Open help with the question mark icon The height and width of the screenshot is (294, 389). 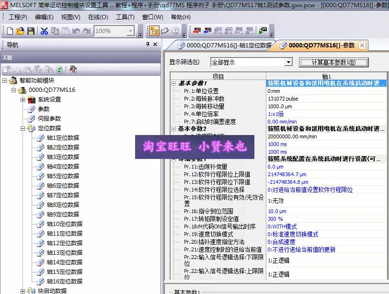175,31
